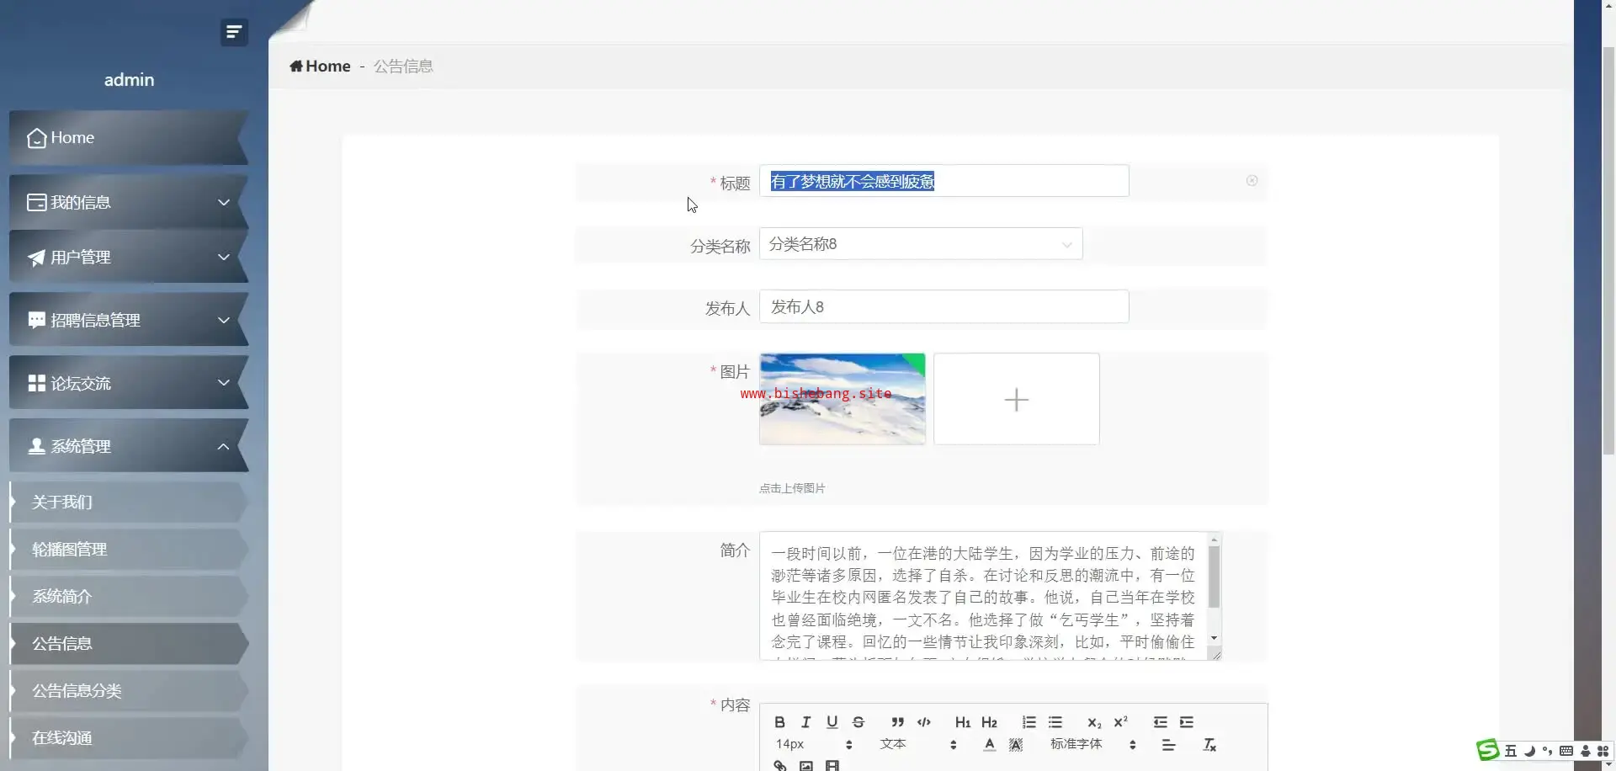Insert a blockquote with the quote icon
Image resolution: width=1616 pixels, height=771 pixels.
tap(897, 722)
